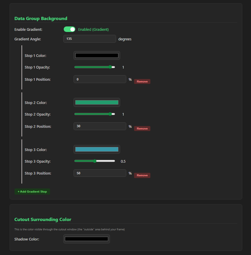Click the Stop 2 Position field

[100, 126]
